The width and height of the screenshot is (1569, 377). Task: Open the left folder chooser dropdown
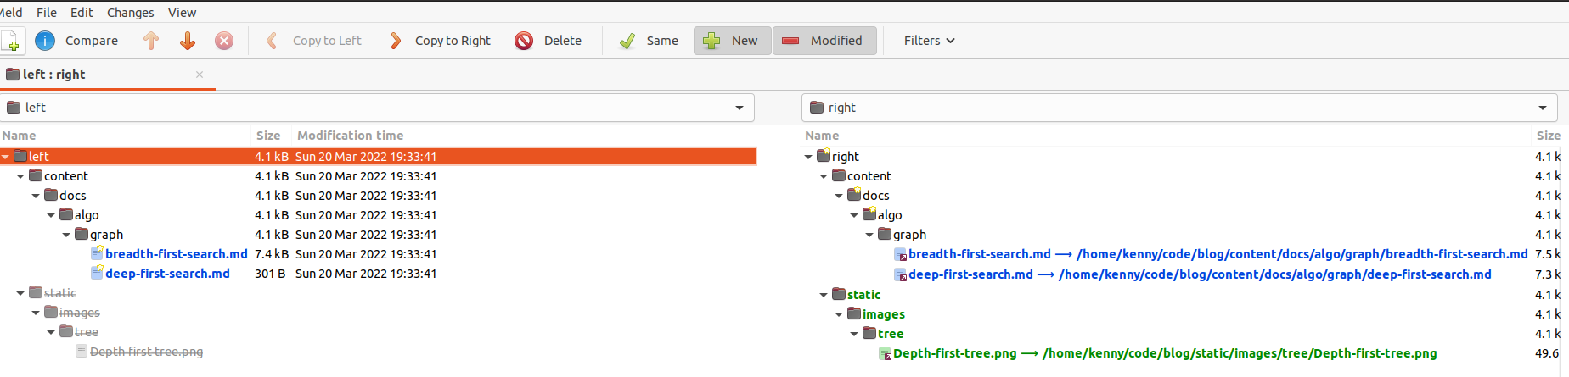[739, 108]
